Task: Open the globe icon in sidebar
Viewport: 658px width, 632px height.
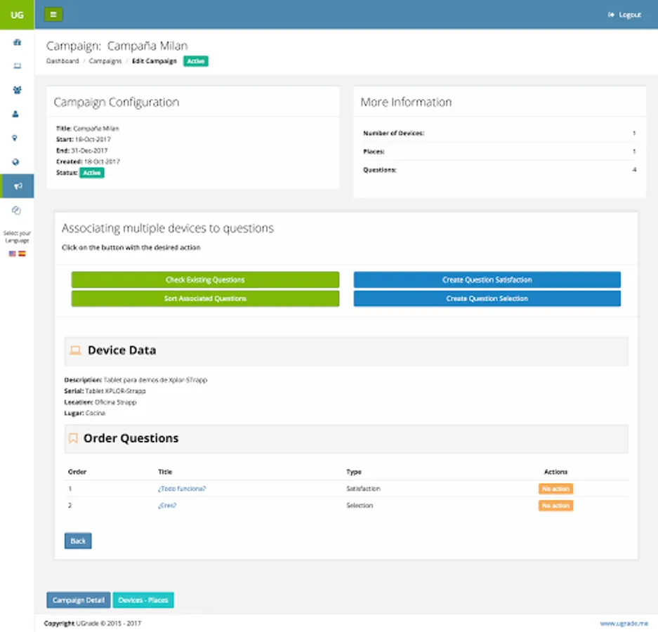Action: pos(15,162)
